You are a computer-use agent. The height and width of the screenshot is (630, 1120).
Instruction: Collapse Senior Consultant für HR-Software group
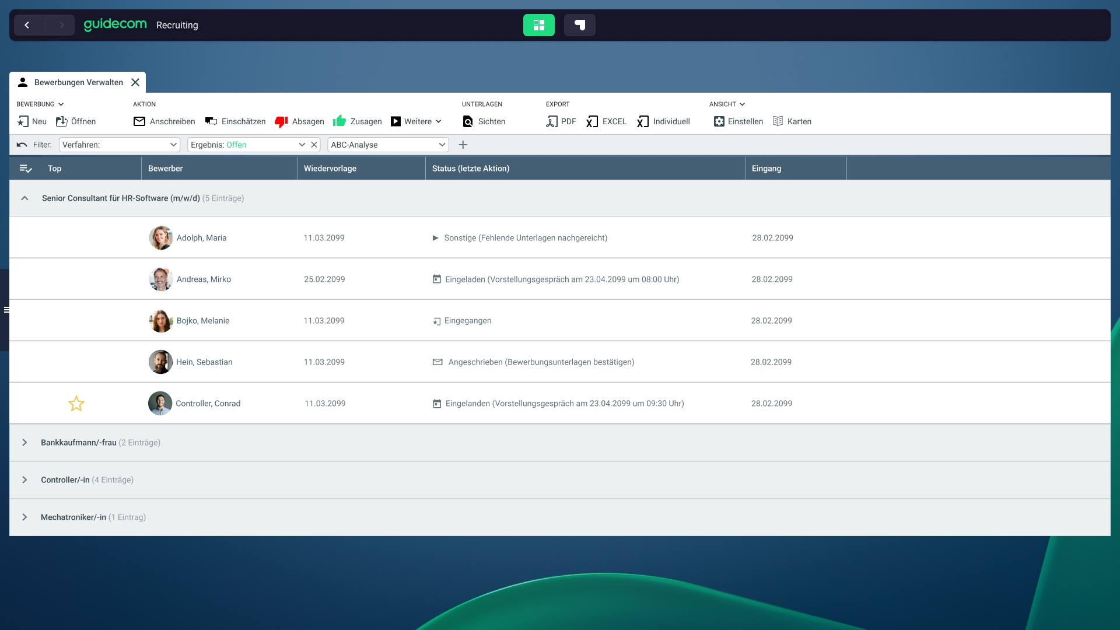(x=24, y=198)
